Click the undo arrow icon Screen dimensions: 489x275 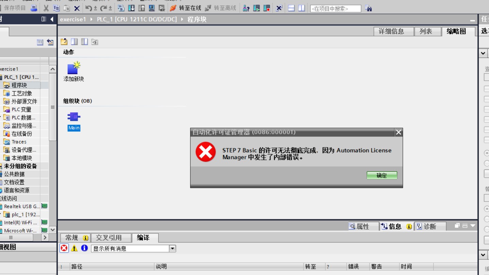[x=89, y=8]
